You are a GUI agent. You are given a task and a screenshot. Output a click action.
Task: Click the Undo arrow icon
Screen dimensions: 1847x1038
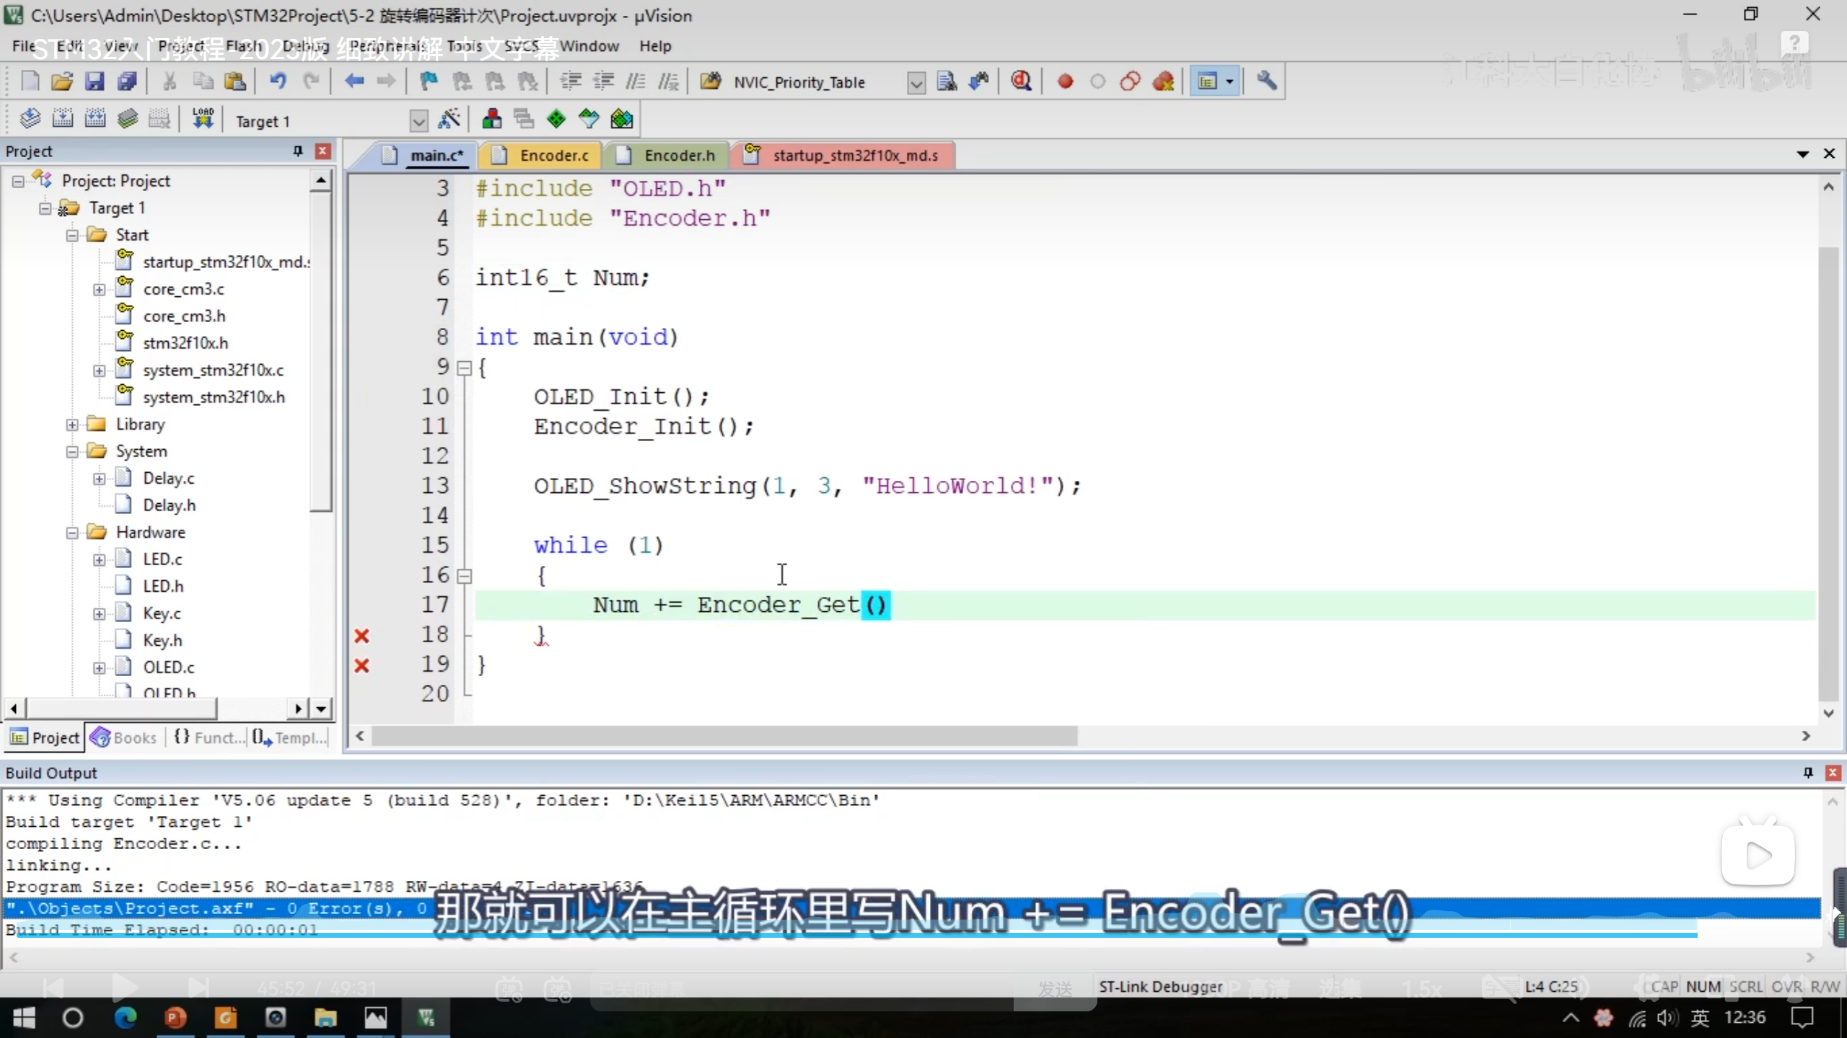coord(278,81)
